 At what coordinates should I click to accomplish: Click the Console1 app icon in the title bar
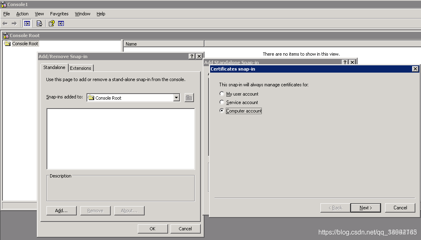4,4
